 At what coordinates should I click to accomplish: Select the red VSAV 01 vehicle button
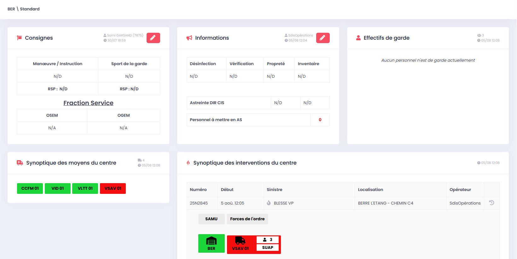click(113, 189)
